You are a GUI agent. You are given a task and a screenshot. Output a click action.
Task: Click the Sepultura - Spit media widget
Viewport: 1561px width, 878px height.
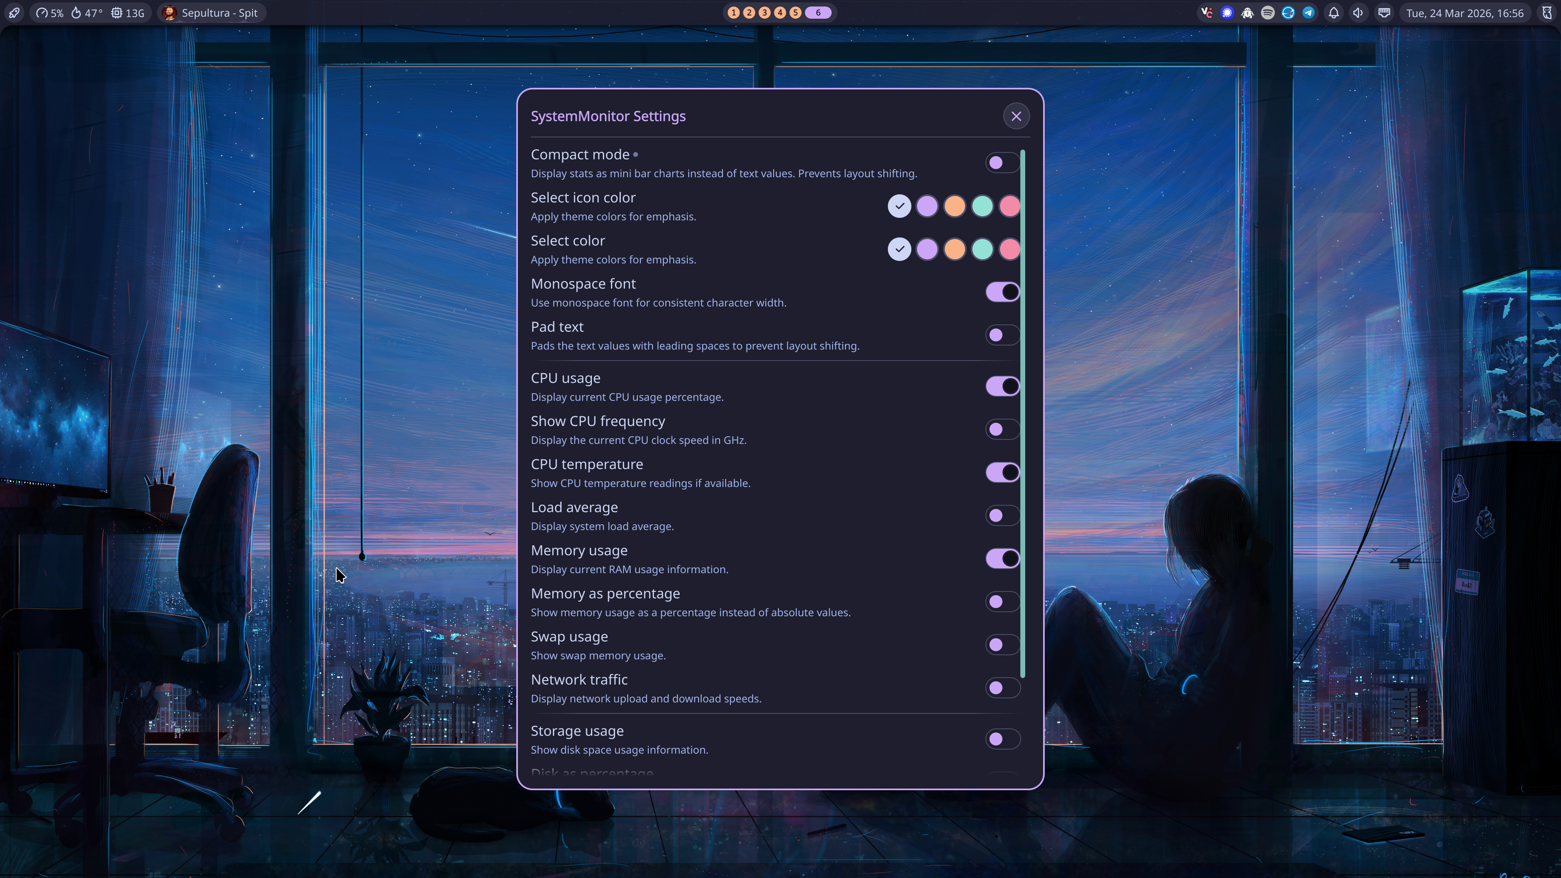tap(211, 13)
